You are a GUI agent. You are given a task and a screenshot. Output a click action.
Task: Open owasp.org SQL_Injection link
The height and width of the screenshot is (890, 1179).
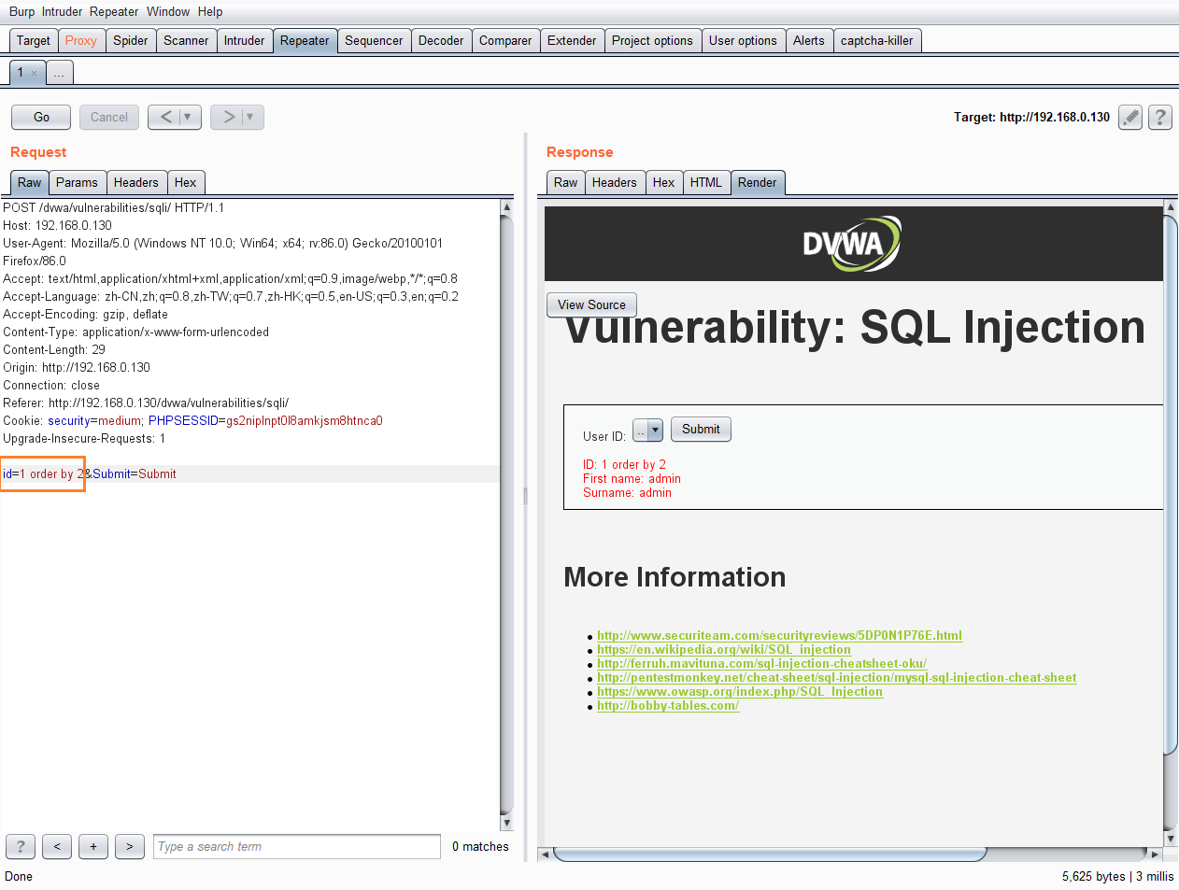click(740, 691)
